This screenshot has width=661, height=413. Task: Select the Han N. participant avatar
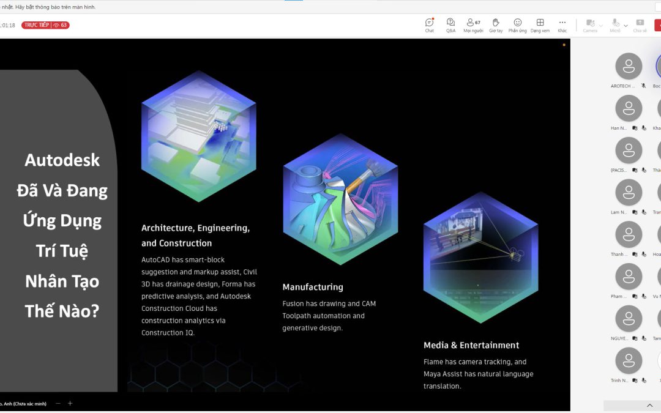[629, 108]
